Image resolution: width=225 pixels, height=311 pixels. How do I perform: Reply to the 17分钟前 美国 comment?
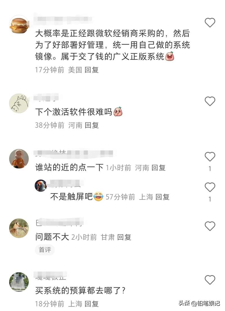coord(92,70)
